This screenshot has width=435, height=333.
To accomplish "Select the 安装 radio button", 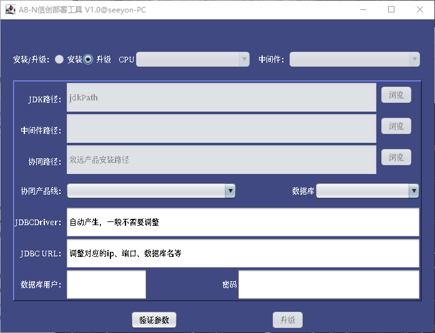I will (x=59, y=59).
